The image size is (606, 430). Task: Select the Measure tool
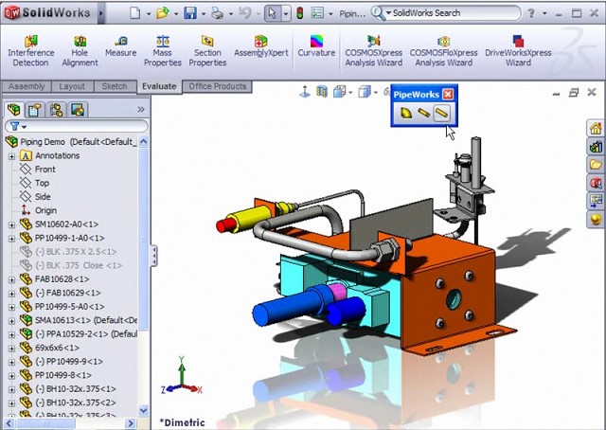(x=120, y=46)
